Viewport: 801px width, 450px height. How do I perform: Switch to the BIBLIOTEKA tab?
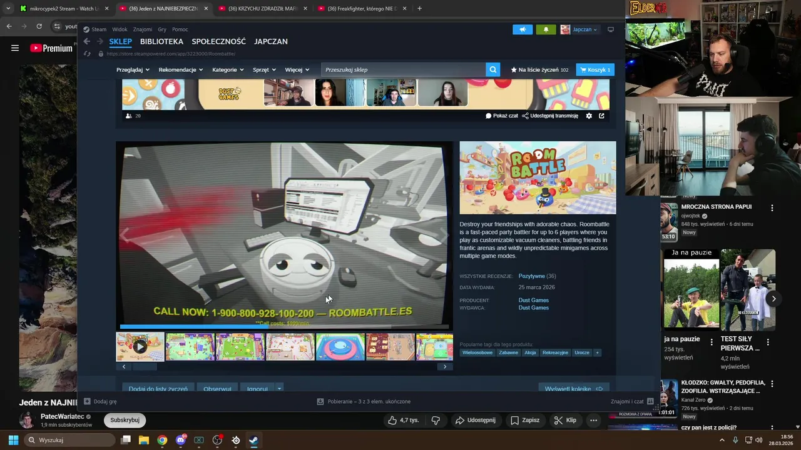pos(161,41)
